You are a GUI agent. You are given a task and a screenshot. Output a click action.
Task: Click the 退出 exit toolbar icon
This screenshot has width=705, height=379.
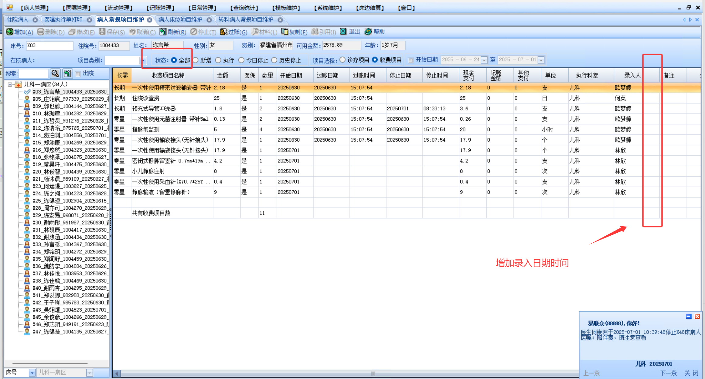343,32
